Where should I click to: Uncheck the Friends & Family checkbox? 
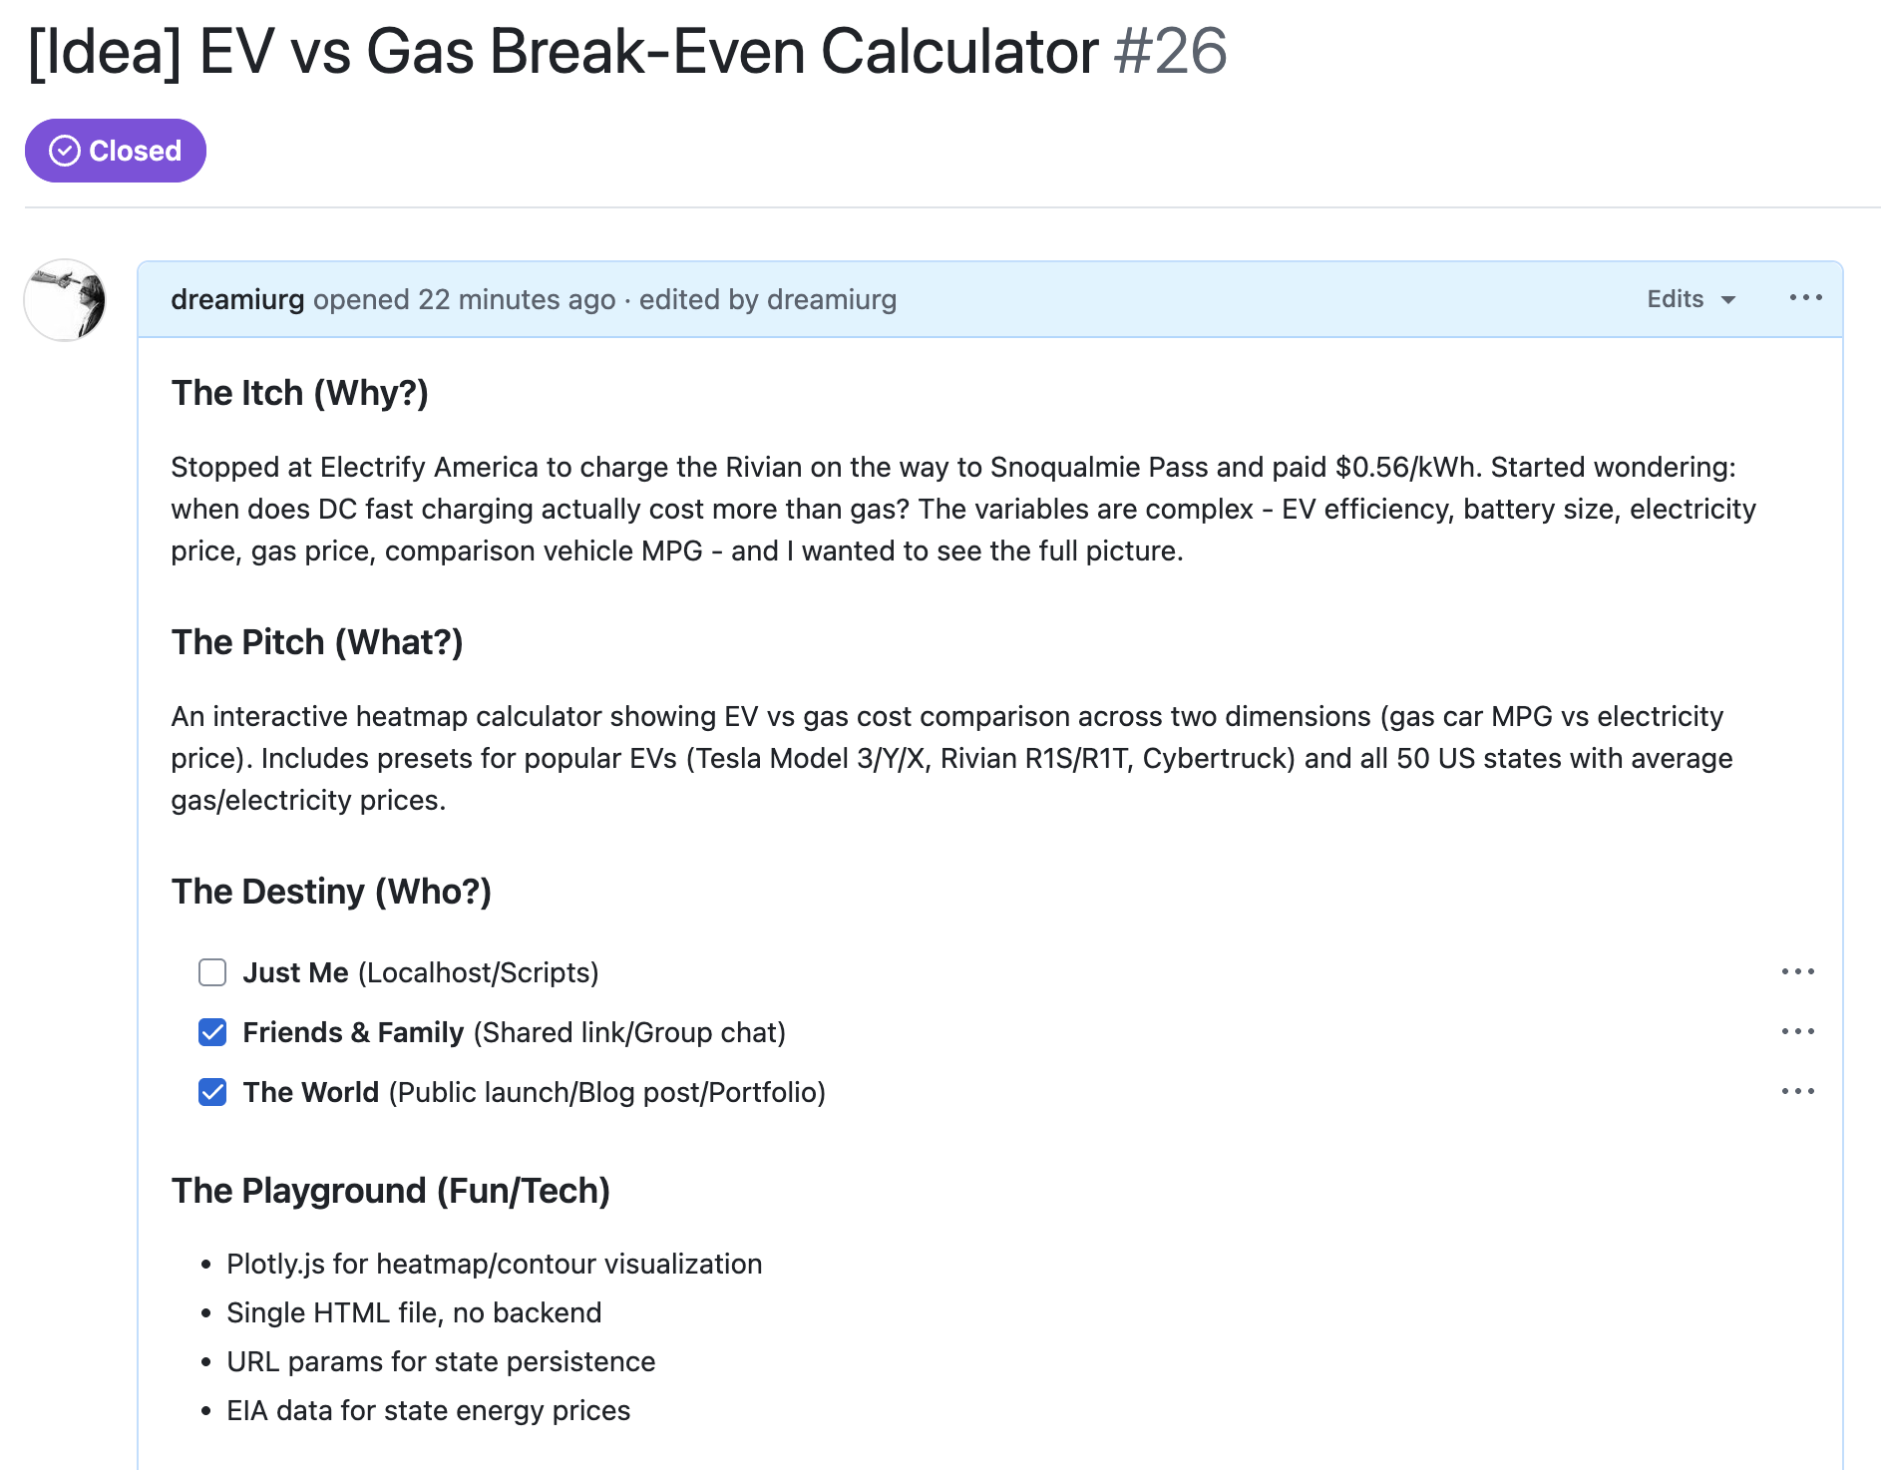[x=212, y=1032]
